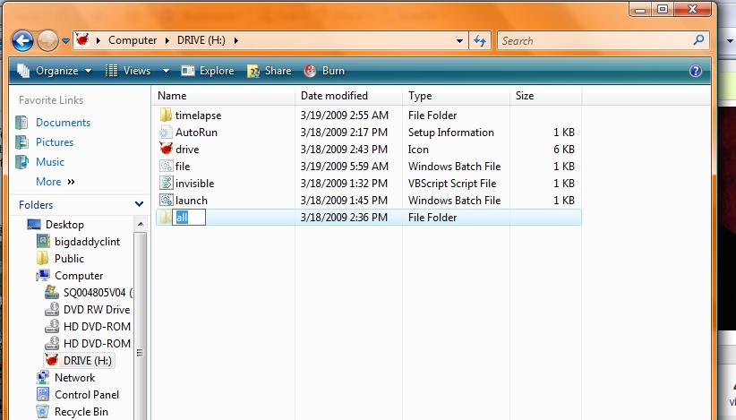Viewport: 736px width, 420px height.
Task: Go back with the blue Back arrow
Action: click(22, 41)
